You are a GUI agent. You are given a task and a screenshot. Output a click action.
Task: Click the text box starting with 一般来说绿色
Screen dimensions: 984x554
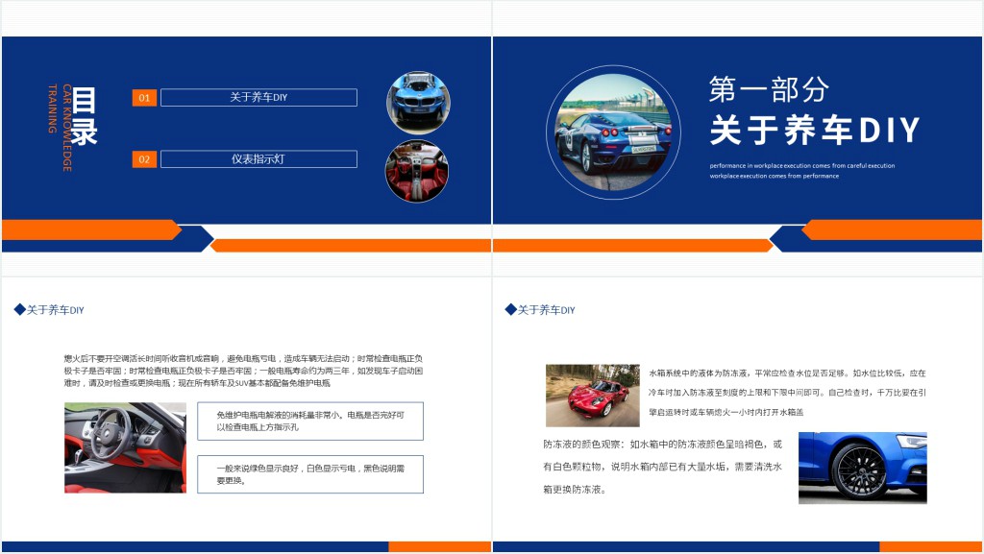pos(309,474)
